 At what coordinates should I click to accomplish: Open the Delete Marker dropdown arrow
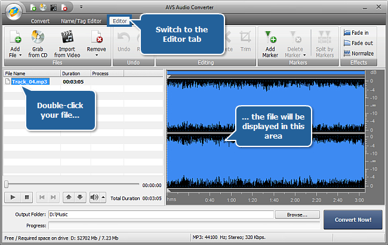tap(304, 55)
